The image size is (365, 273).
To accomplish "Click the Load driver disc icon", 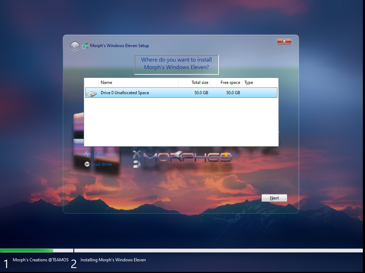I will pyautogui.click(x=87, y=164).
